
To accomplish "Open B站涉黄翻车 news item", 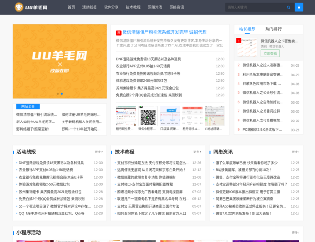I will pyautogui.click(x=244, y=170).
